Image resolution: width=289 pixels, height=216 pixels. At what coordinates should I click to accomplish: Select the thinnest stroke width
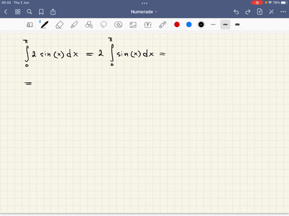point(213,25)
